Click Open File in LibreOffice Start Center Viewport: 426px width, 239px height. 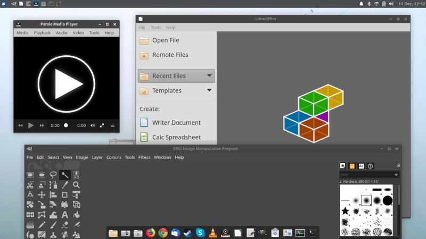(166, 40)
